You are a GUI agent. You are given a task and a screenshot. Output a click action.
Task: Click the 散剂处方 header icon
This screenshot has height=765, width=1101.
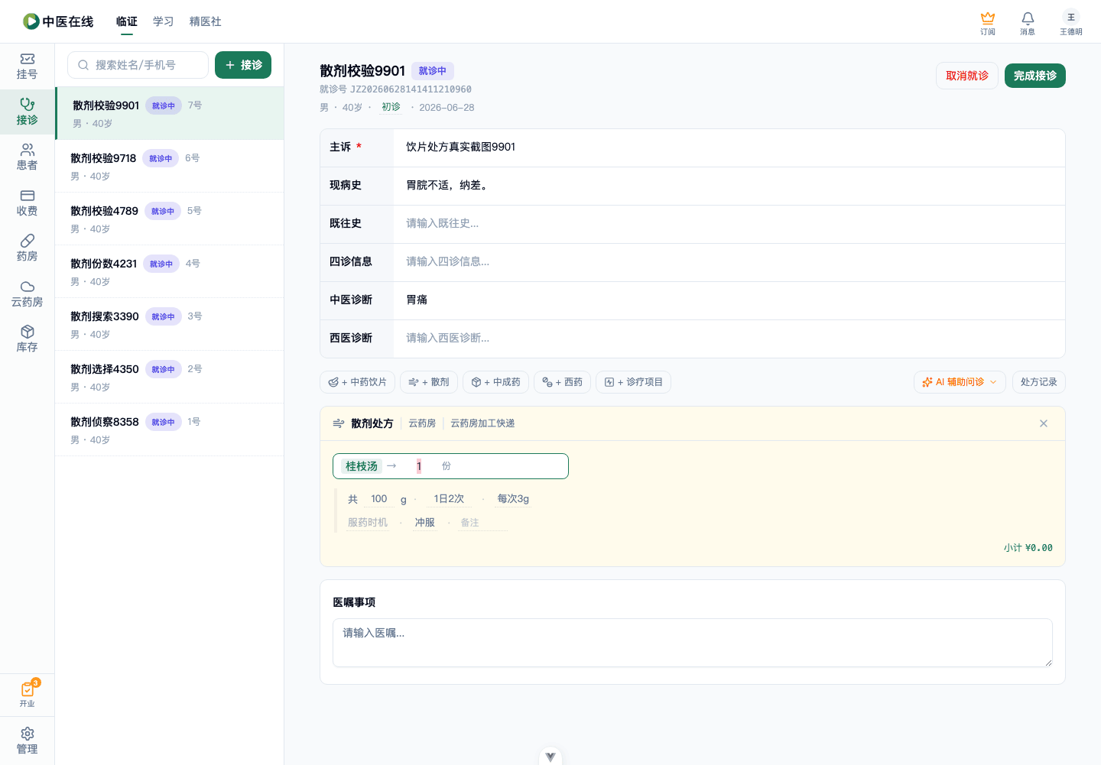[x=339, y=423]
